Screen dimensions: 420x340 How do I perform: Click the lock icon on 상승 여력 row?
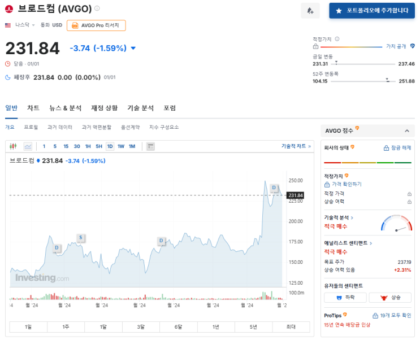409,202
